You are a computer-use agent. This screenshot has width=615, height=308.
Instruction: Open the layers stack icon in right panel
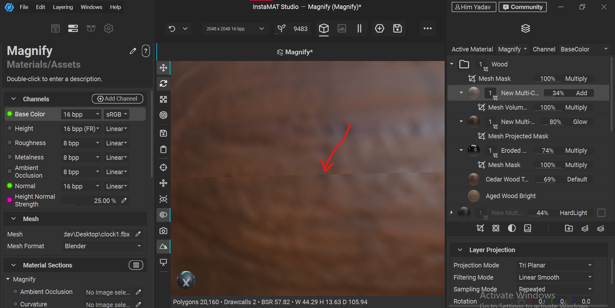pos(526,28)
